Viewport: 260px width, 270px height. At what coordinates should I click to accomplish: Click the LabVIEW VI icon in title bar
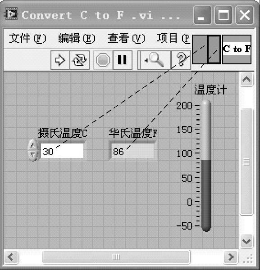click(11, 14)
